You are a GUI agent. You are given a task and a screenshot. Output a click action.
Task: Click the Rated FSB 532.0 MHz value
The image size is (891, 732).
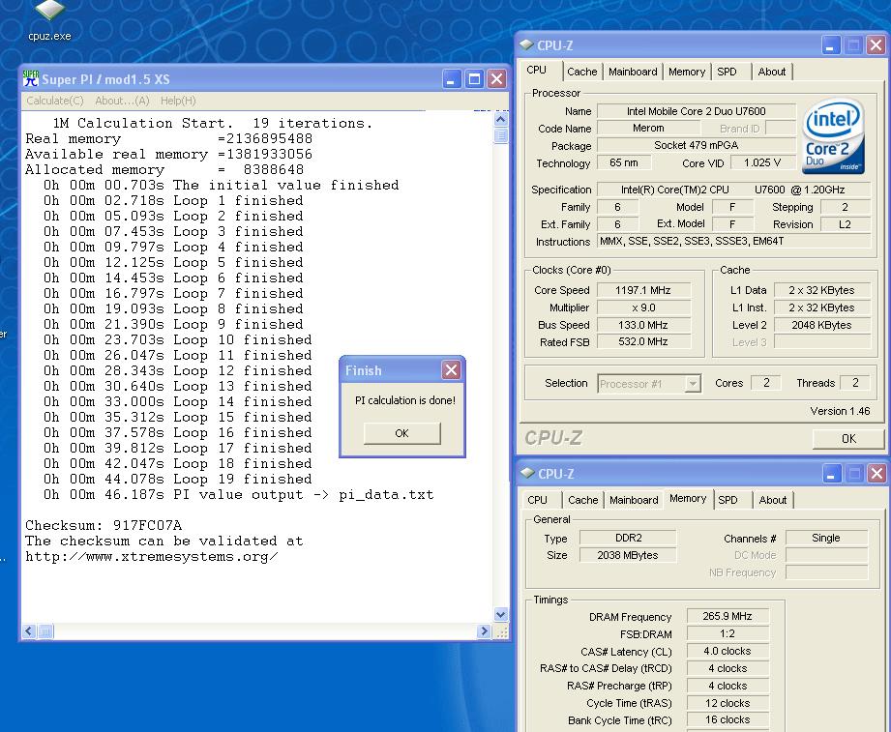click(x=643, y=342)
